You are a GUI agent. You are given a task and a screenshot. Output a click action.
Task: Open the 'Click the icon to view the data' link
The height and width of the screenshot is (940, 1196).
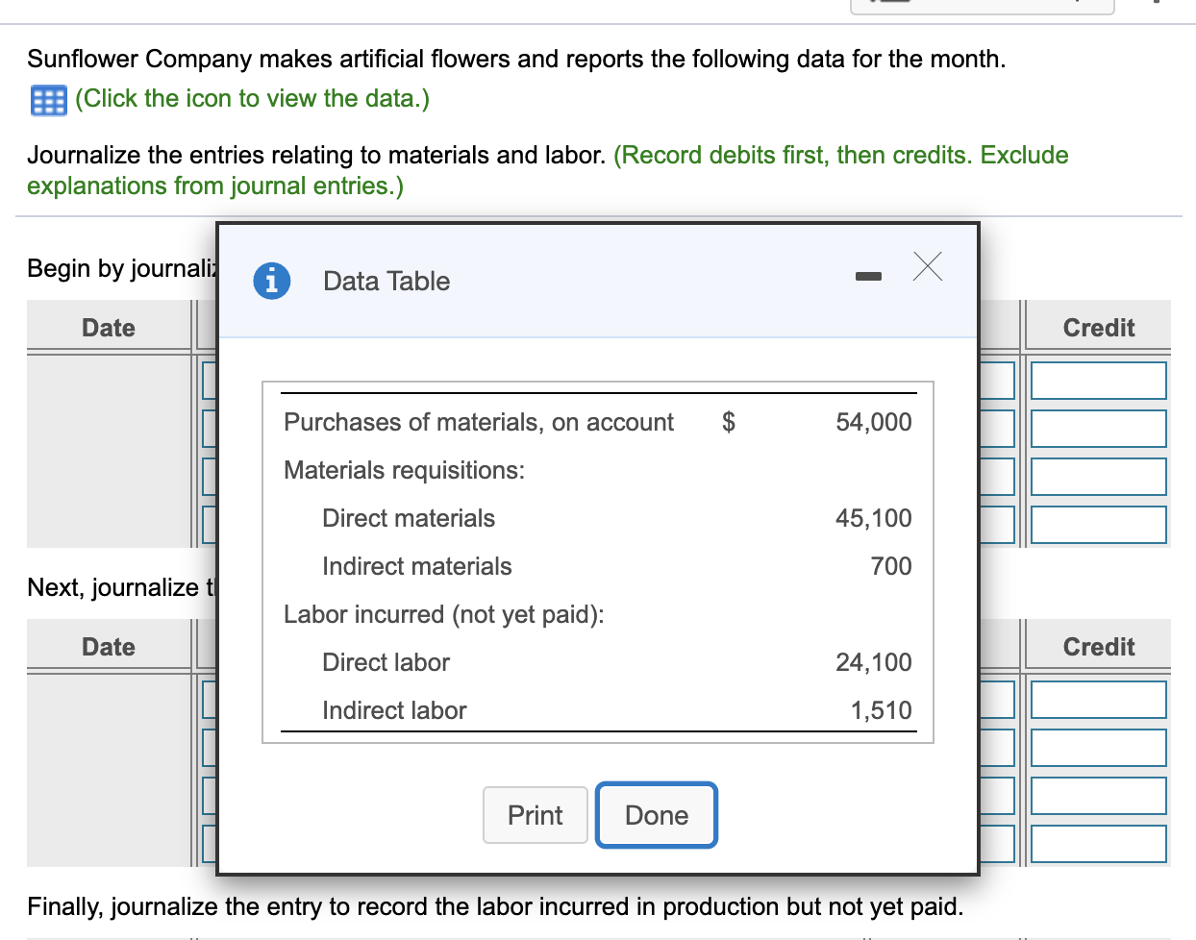253,99
